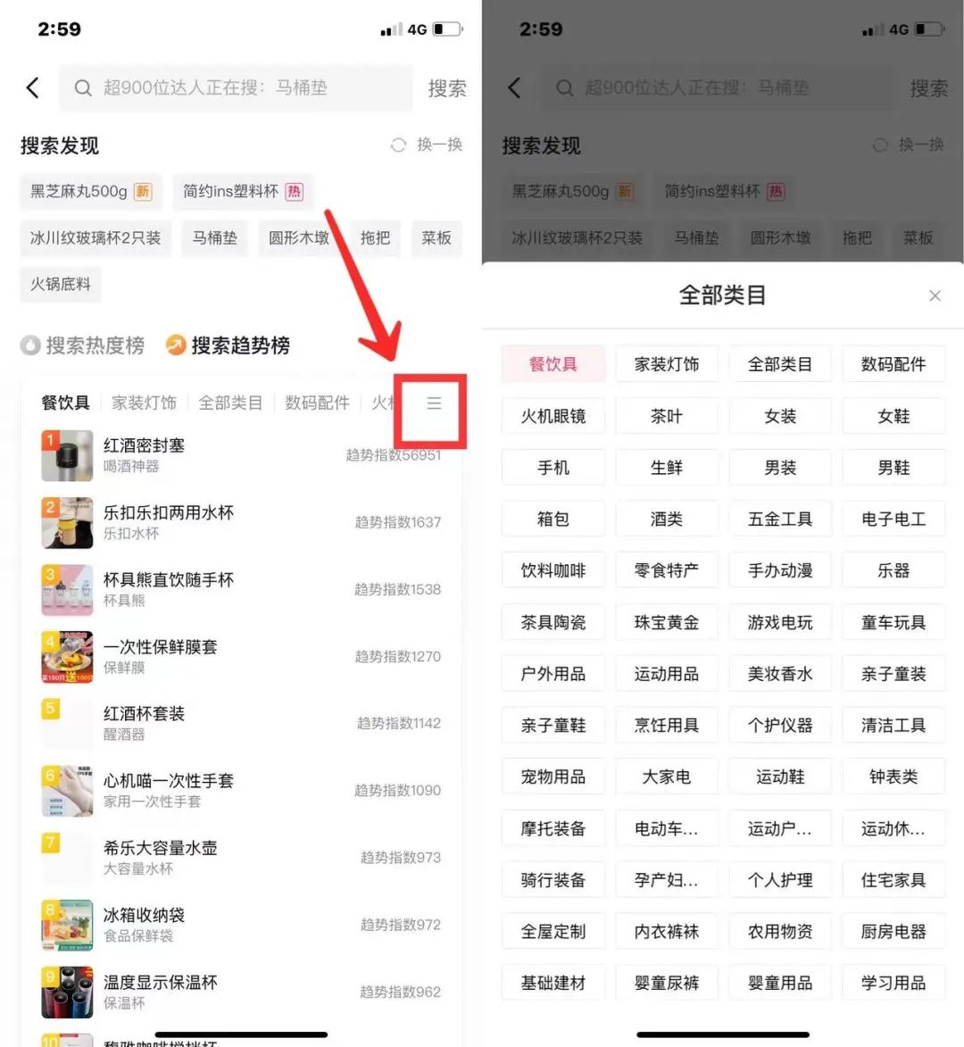View the 红酒密封塞 trend item thumbnail

coord(67,455)
